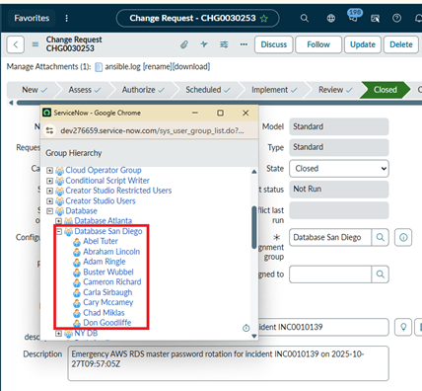Click the stage bar left scroll arrow

(11, 103)
